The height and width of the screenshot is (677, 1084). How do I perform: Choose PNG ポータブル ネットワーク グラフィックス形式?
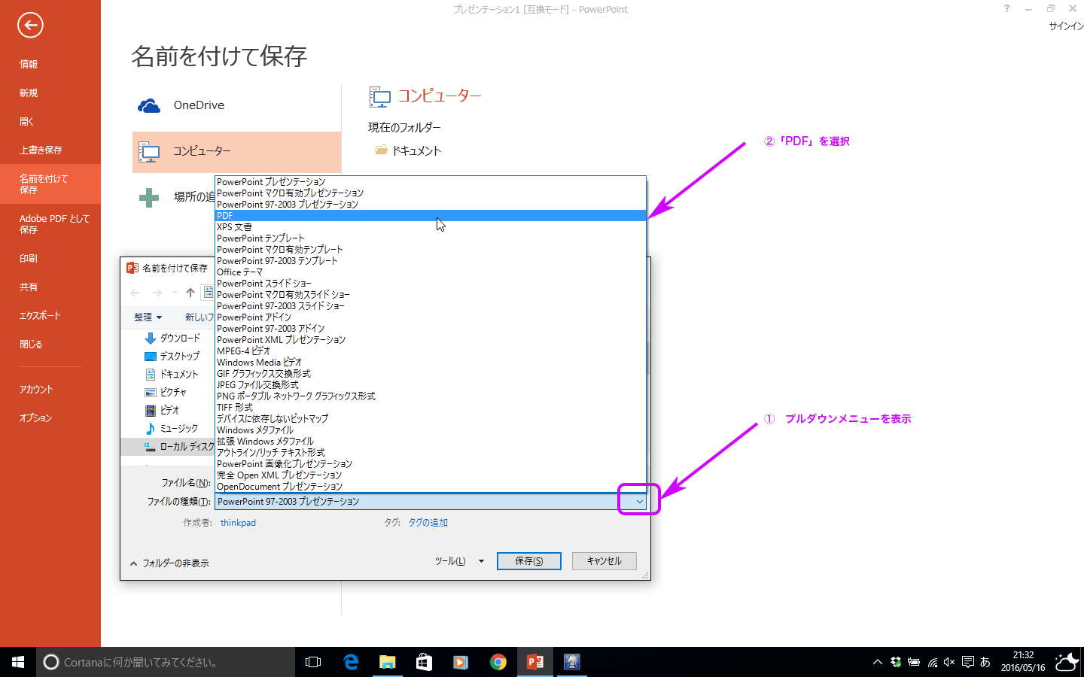[431, 396]
